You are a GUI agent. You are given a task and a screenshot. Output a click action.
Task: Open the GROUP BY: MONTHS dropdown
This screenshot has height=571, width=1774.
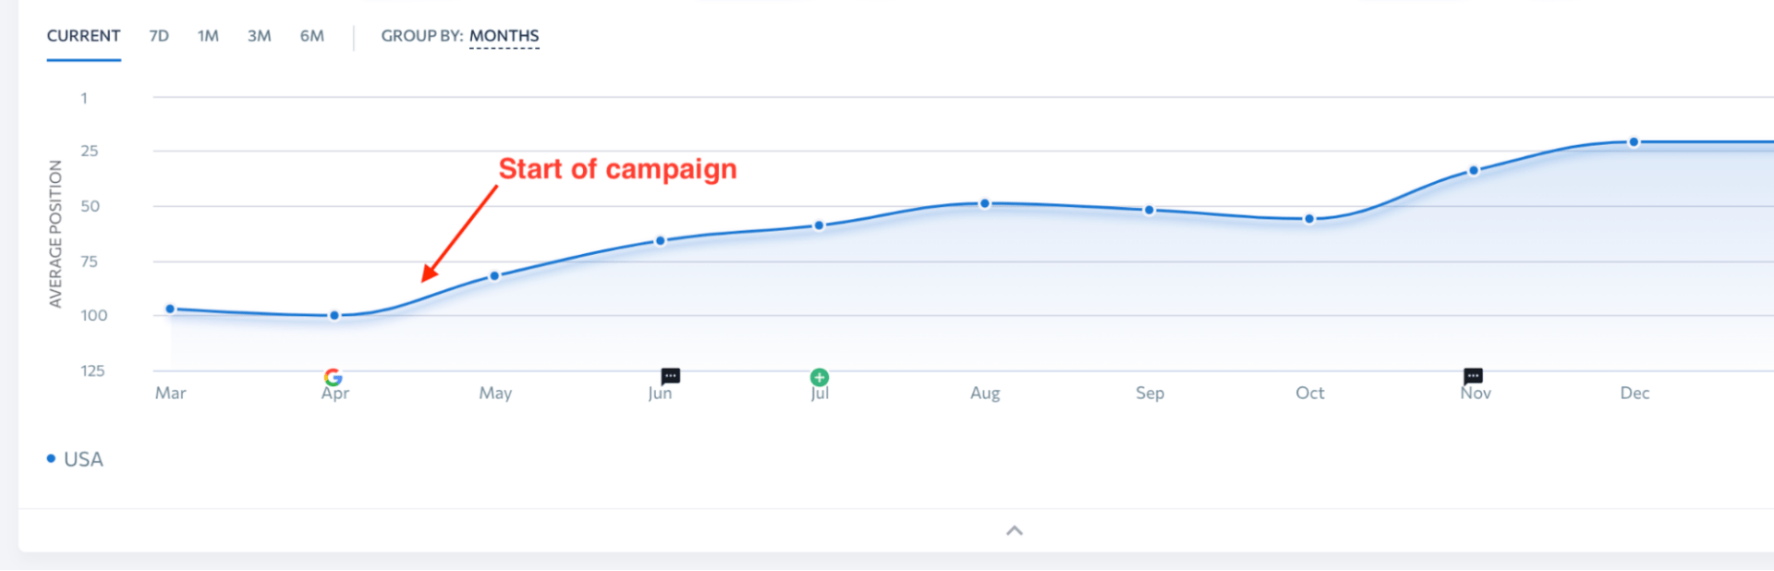[504, 36]
